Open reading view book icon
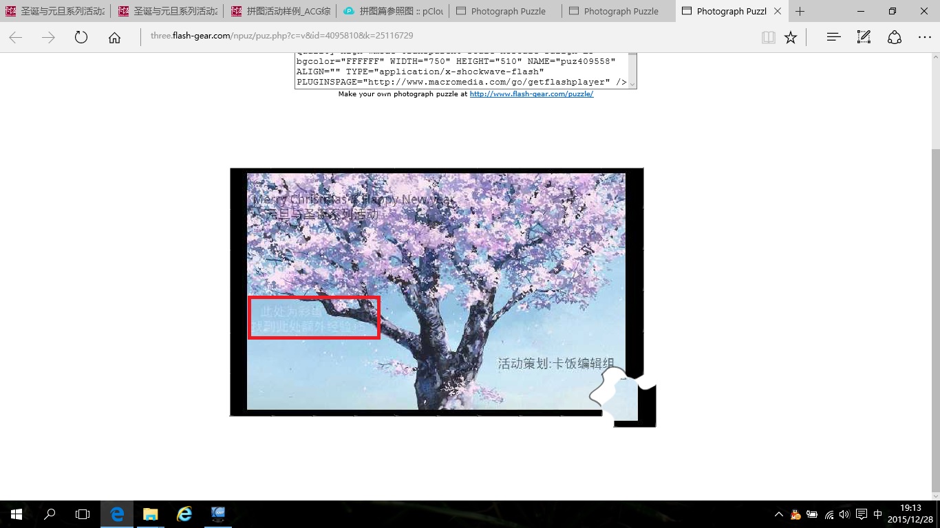Image resolution: width=940 pixels, height=528 pixels. coord(769,38)
